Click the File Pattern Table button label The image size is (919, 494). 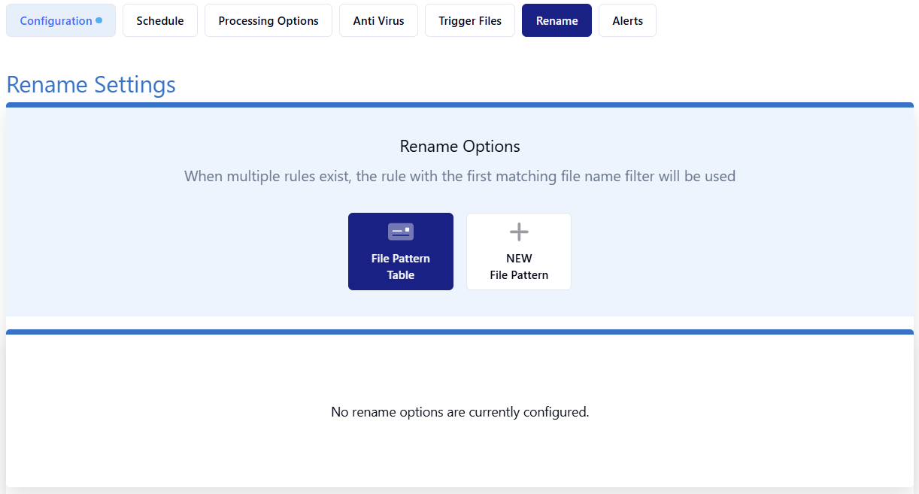[401, 266]
